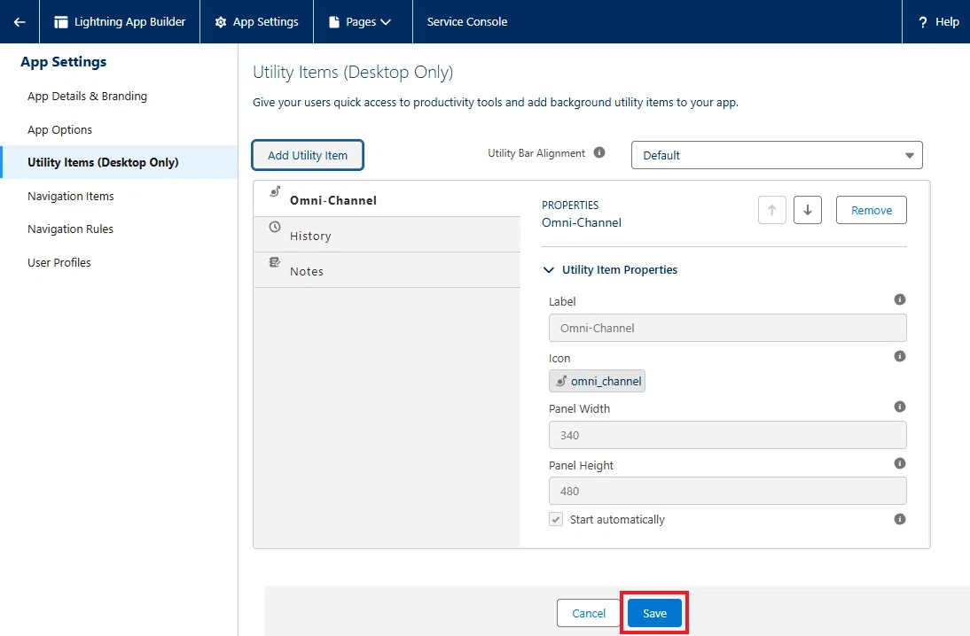Click the PROPERTIES header text

[570, 205]
